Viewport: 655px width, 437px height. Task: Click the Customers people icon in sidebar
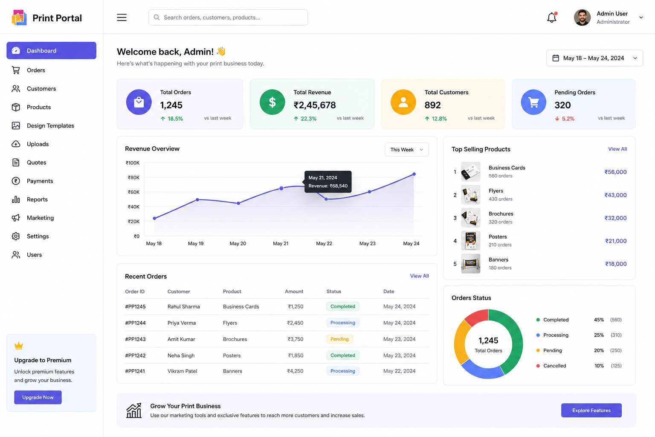(16, 89)
